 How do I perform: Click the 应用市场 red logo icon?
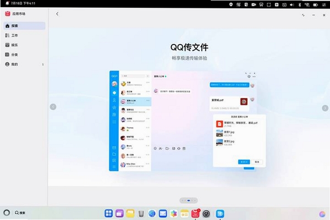[8, 14]
